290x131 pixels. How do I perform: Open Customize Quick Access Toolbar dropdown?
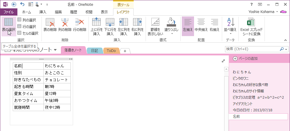tap(47, 4)
